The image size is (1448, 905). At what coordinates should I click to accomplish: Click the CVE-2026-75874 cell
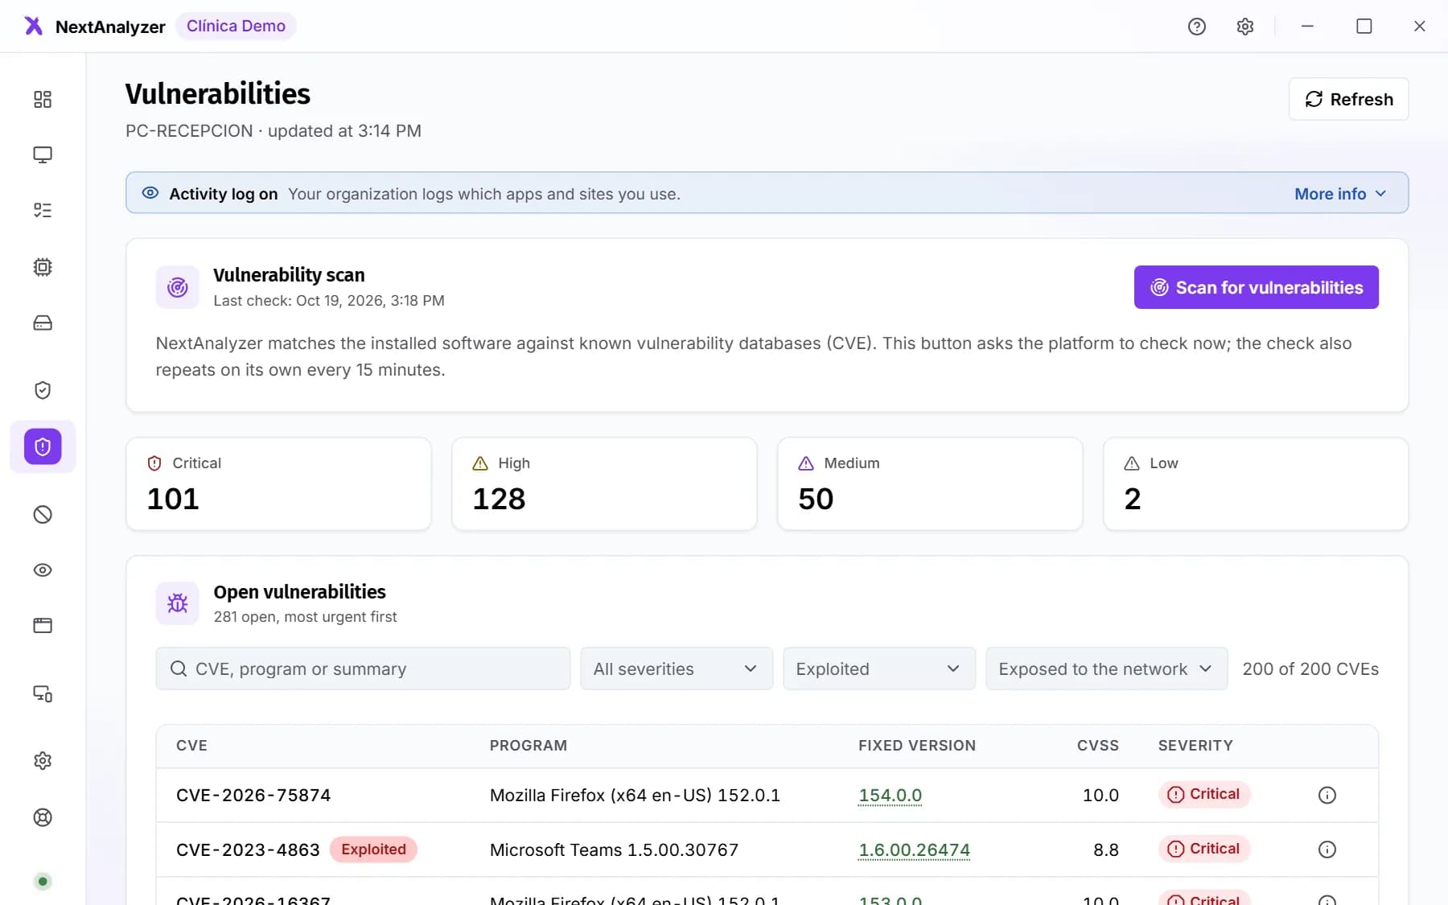[253, 795]
